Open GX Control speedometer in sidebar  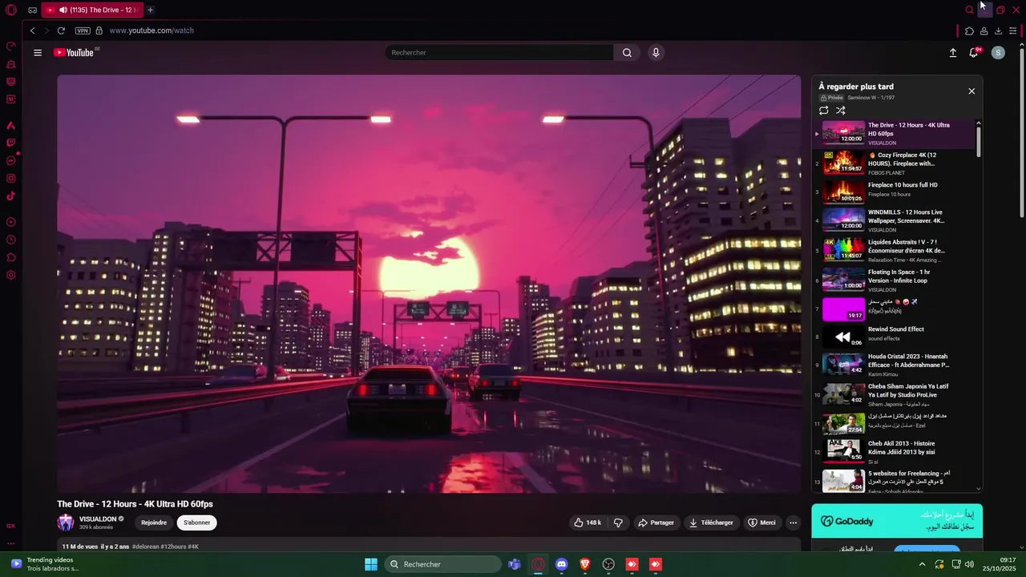tap(11, 46)
